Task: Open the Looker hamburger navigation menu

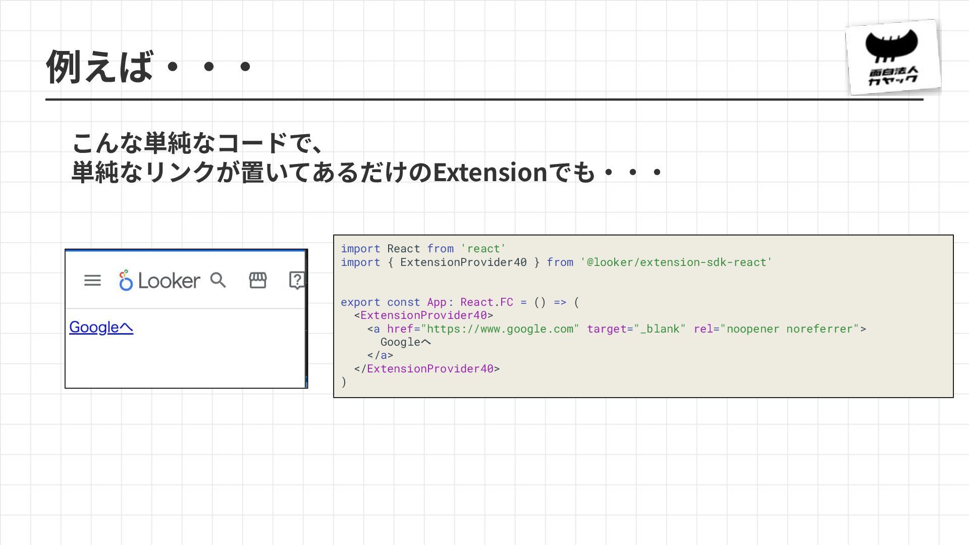Action: point(92,281)
